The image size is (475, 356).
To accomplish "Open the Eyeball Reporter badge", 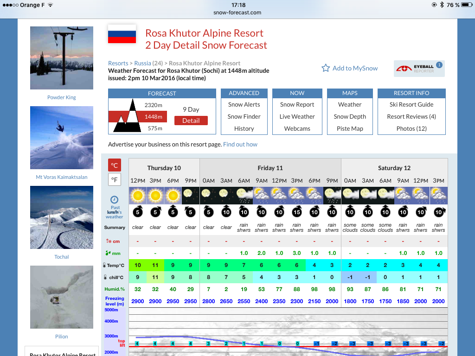I will [x=419, y=69].
